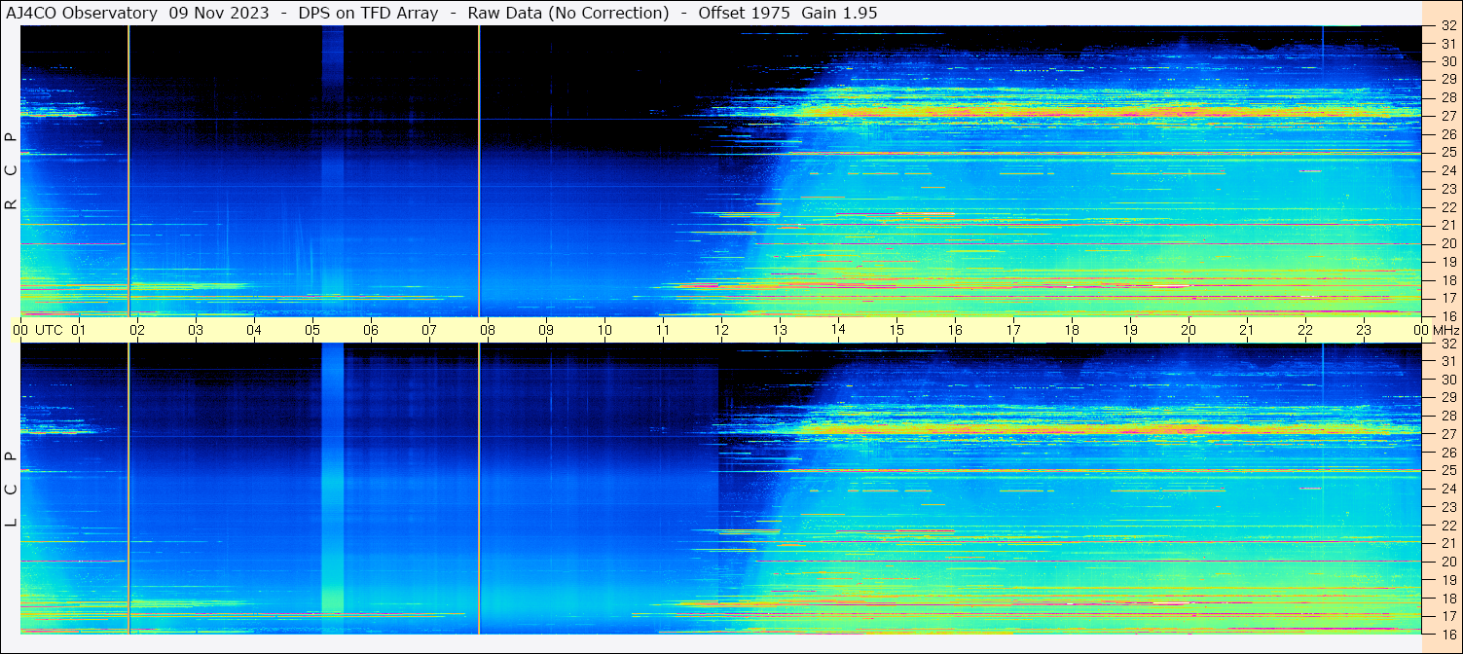Image resolution: width=1463 pixels, height=654 pixels.
Task: Select the 27 MHz tick in RCP panel
Action: (x=1447, y=115)
